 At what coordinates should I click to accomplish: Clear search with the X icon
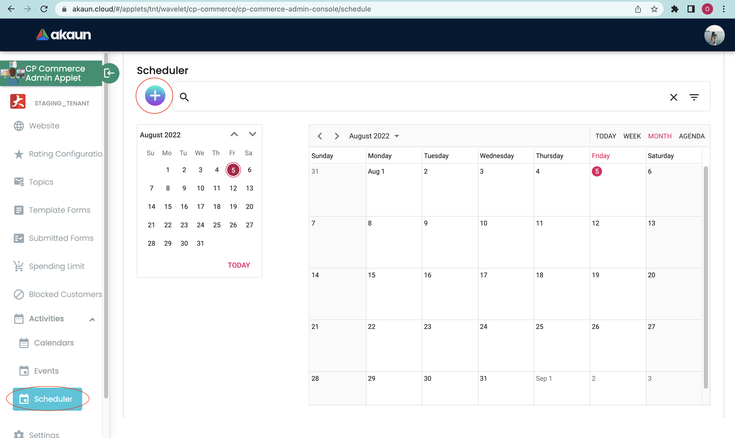(x=673, y=97)
